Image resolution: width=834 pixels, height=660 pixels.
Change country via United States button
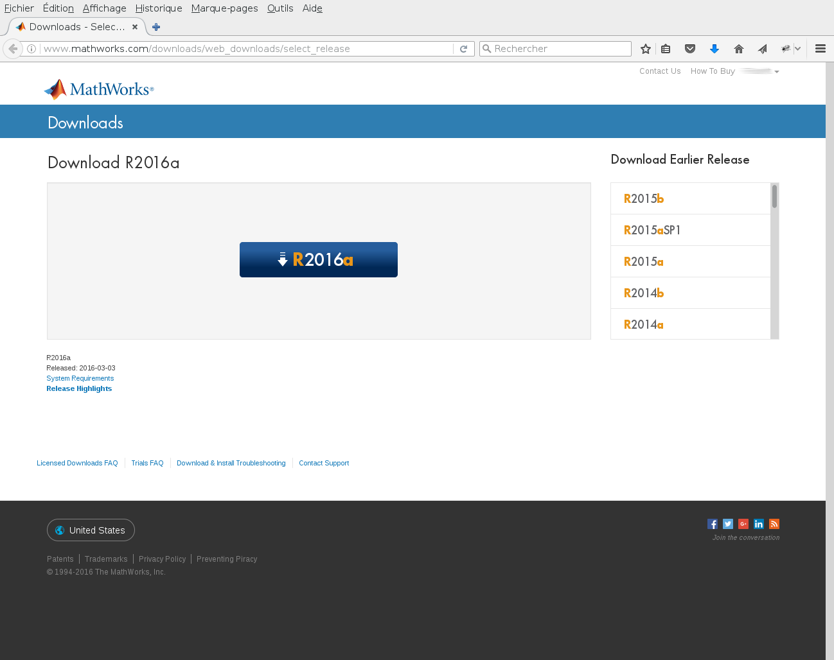tap(91, 530)
